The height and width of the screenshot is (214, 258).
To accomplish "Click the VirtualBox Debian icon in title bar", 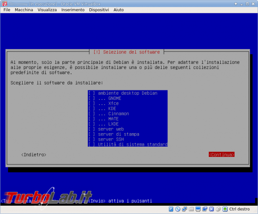I will click(x=5, y=4).
